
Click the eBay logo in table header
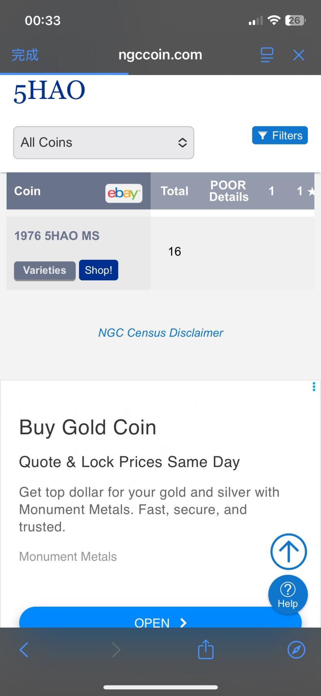tap(123, 193)
